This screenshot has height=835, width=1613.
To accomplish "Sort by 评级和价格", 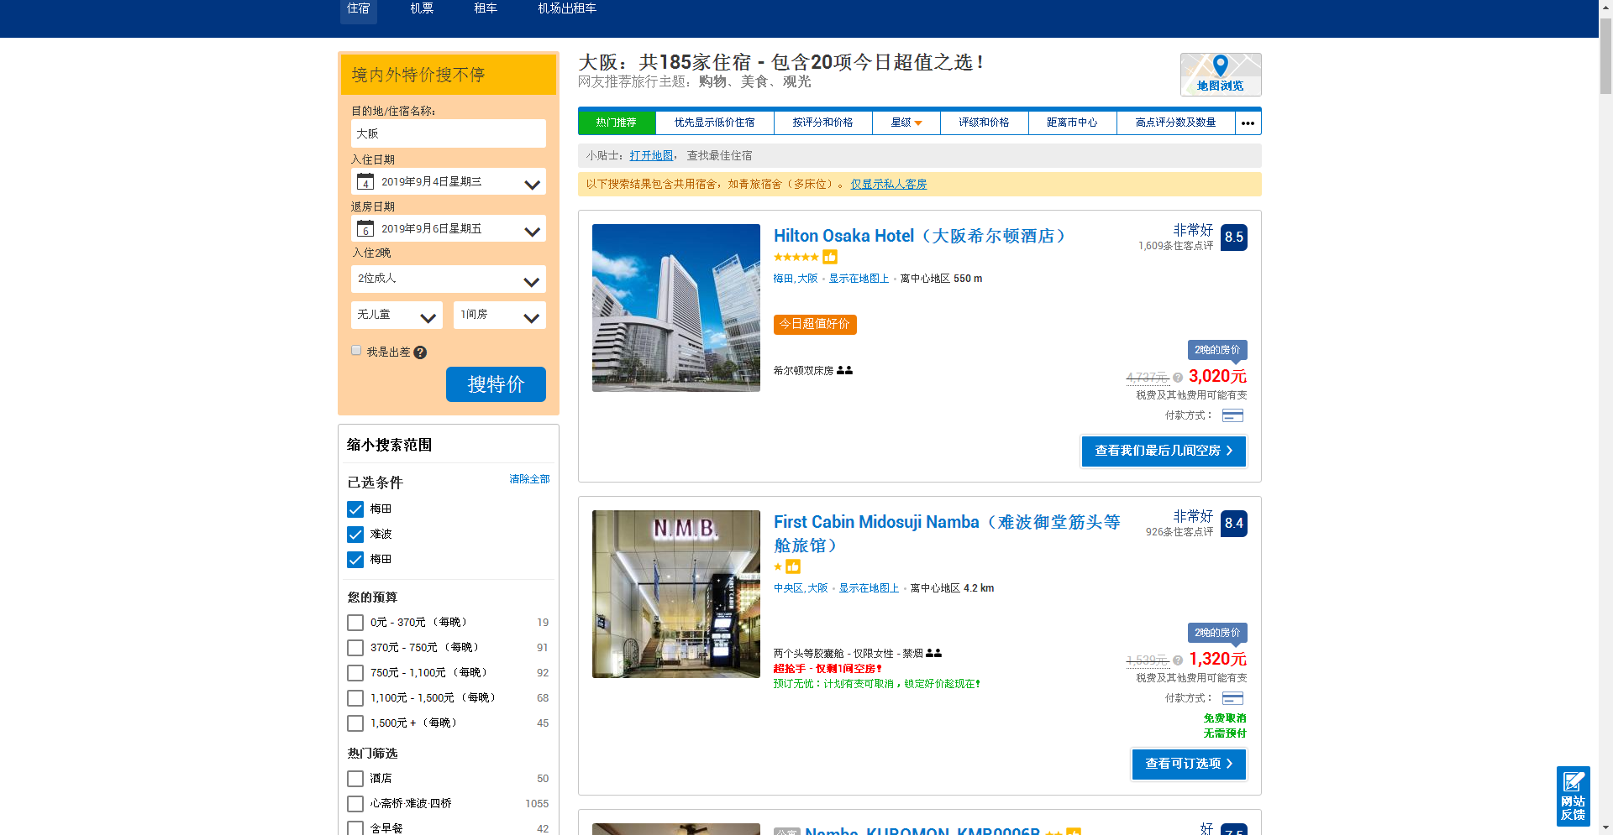I will click(985, 123).
